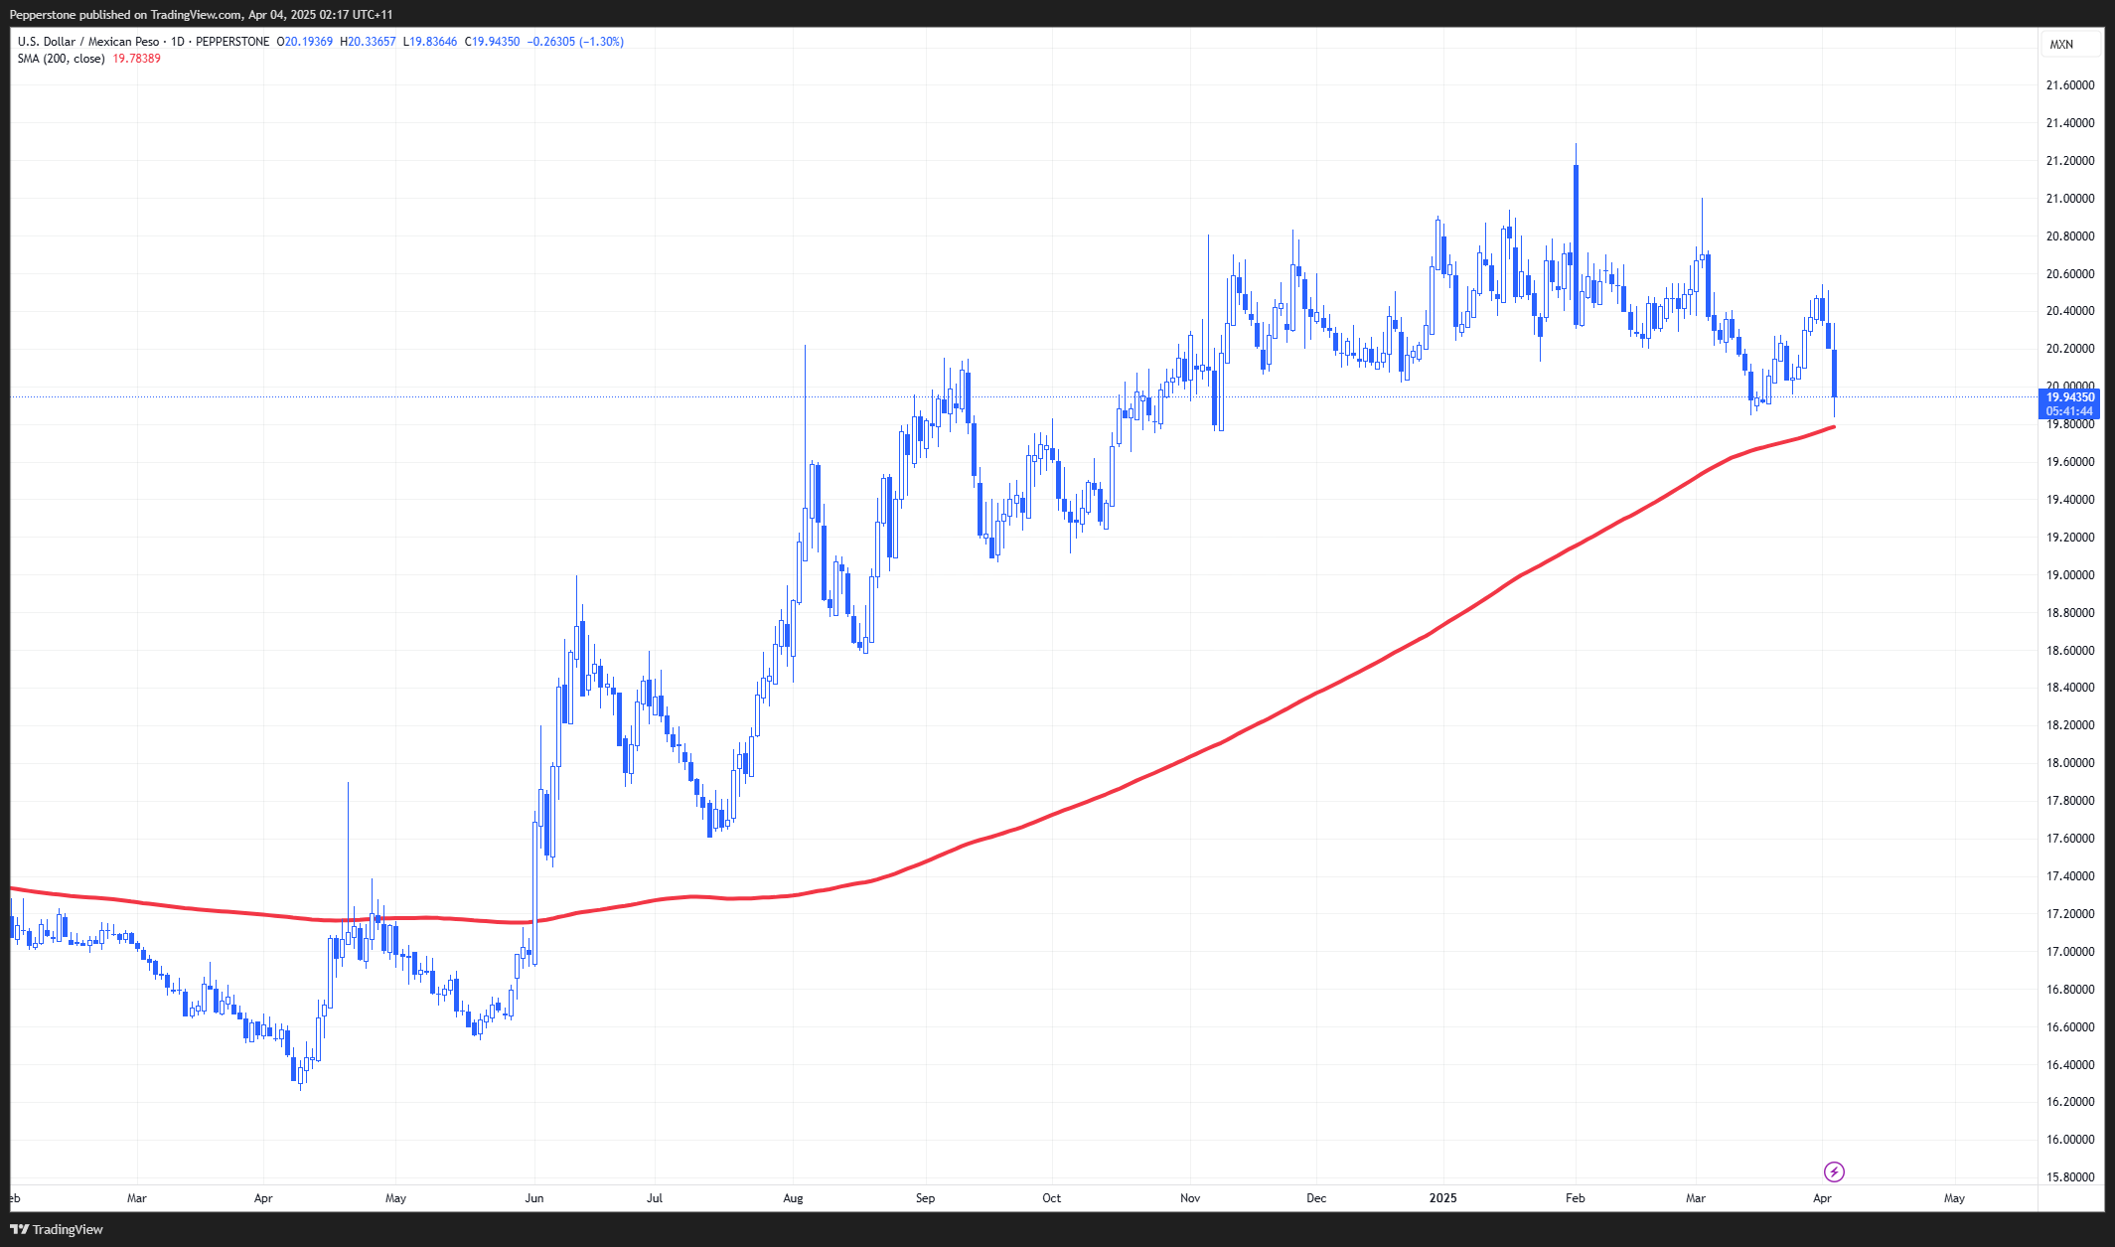
Task: Click the 'Oct' time axis label
Action: tap(1052, 1198)
